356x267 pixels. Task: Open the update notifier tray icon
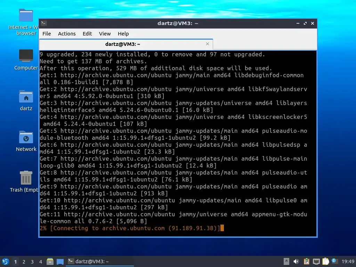click(334, 261)
